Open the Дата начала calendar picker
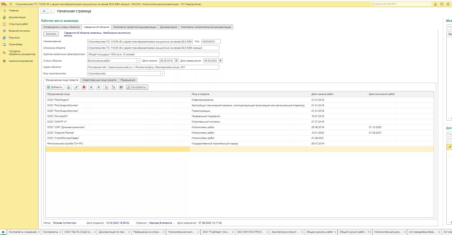 [x=176, y=61]
